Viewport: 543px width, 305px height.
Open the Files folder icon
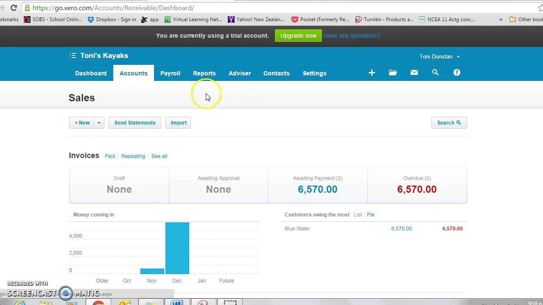coord(393,73)
